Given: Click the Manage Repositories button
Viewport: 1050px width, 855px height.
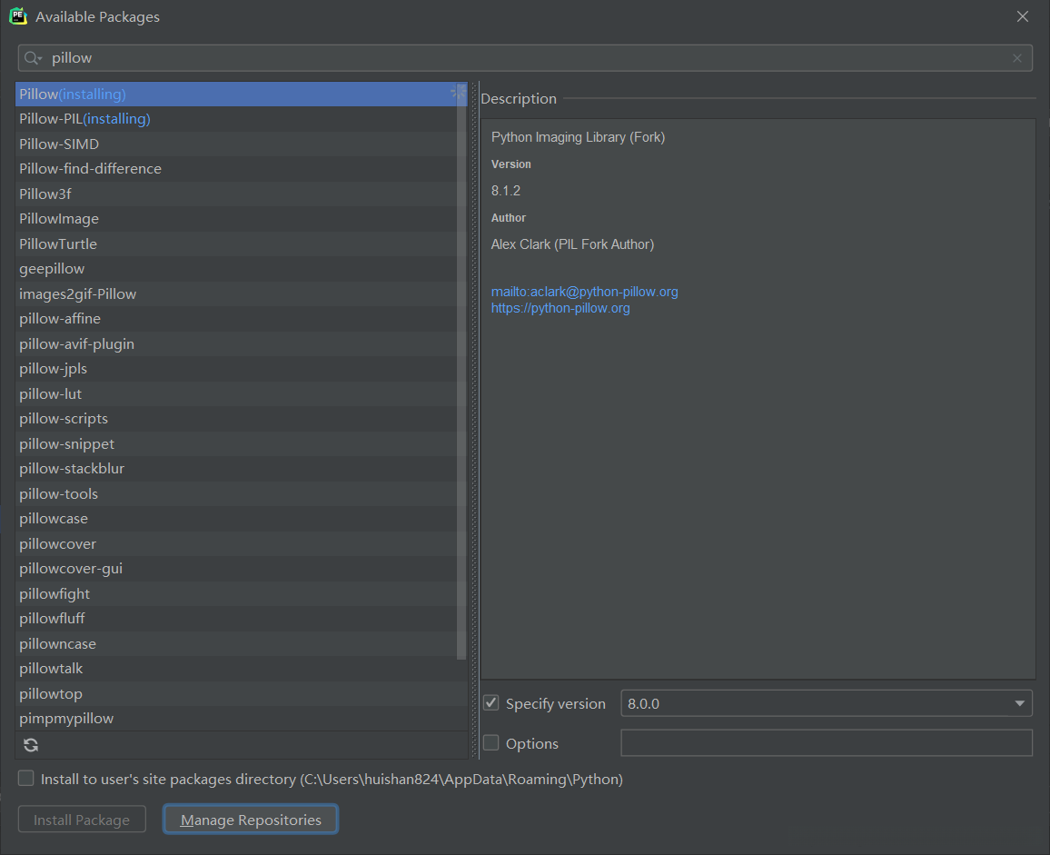Looking at the screenshot, I should (251, 820).
